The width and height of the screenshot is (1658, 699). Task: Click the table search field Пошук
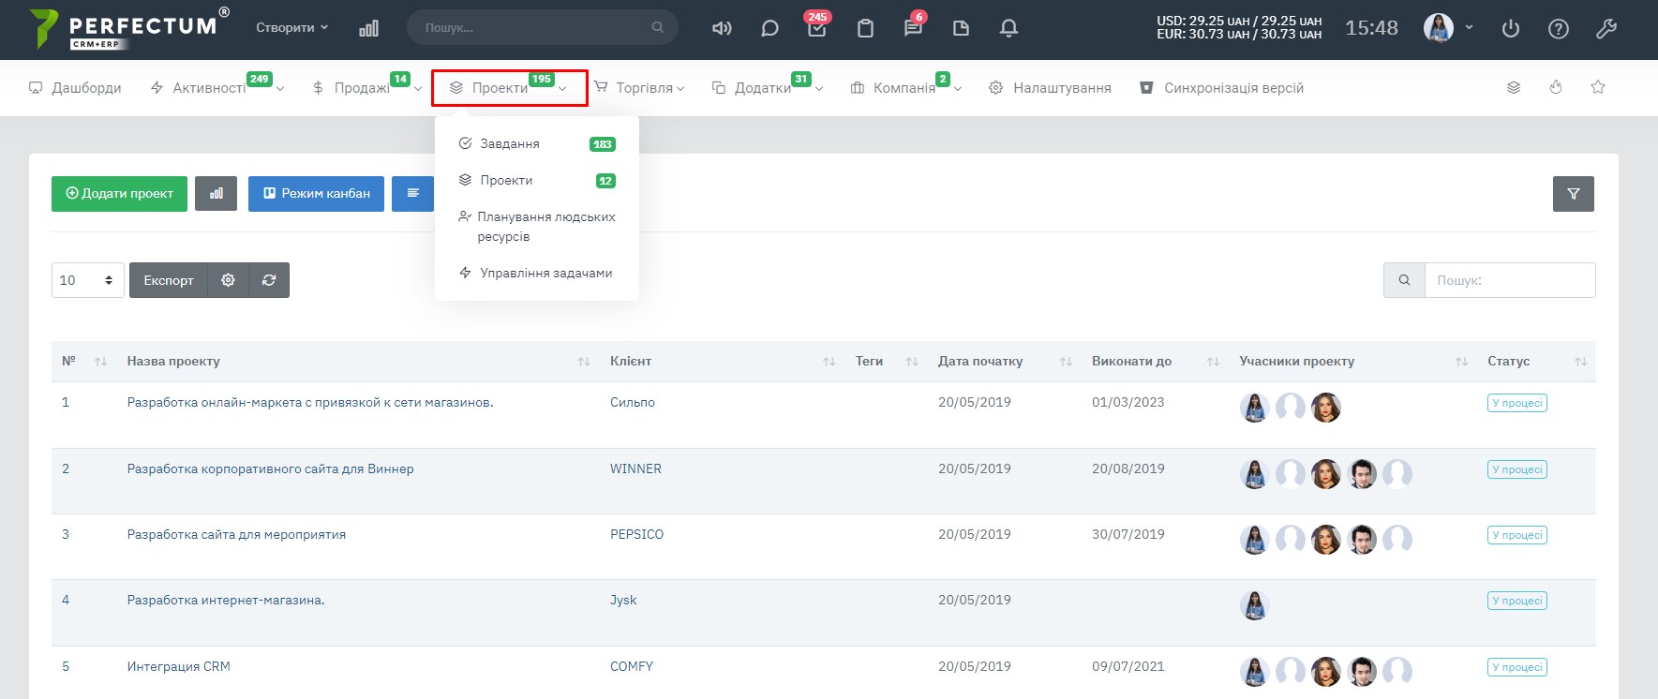pyautogui.click(x=1509, y=280)
